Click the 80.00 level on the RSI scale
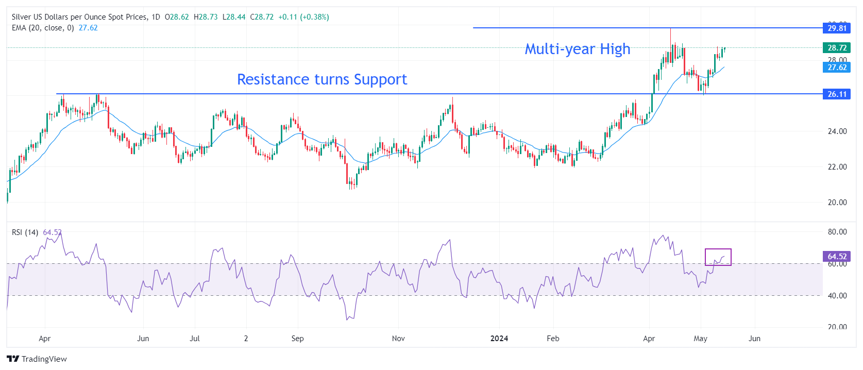This screenshot has width=863, height=370. [837, 232]
